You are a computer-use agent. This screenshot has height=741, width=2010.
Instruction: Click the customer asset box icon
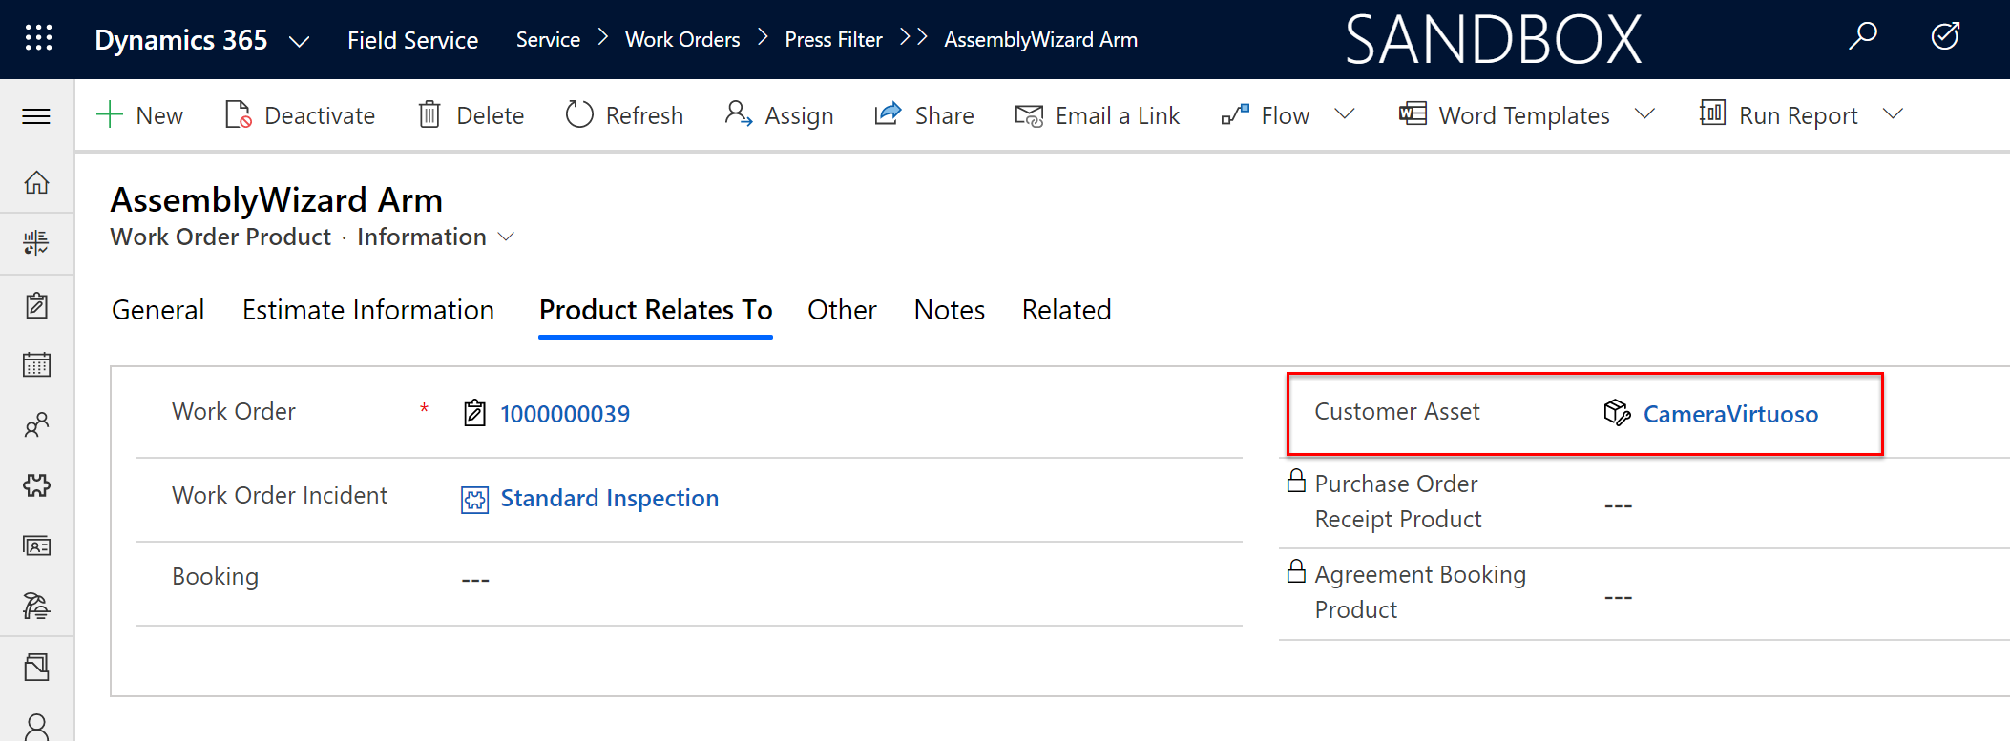1617,413
